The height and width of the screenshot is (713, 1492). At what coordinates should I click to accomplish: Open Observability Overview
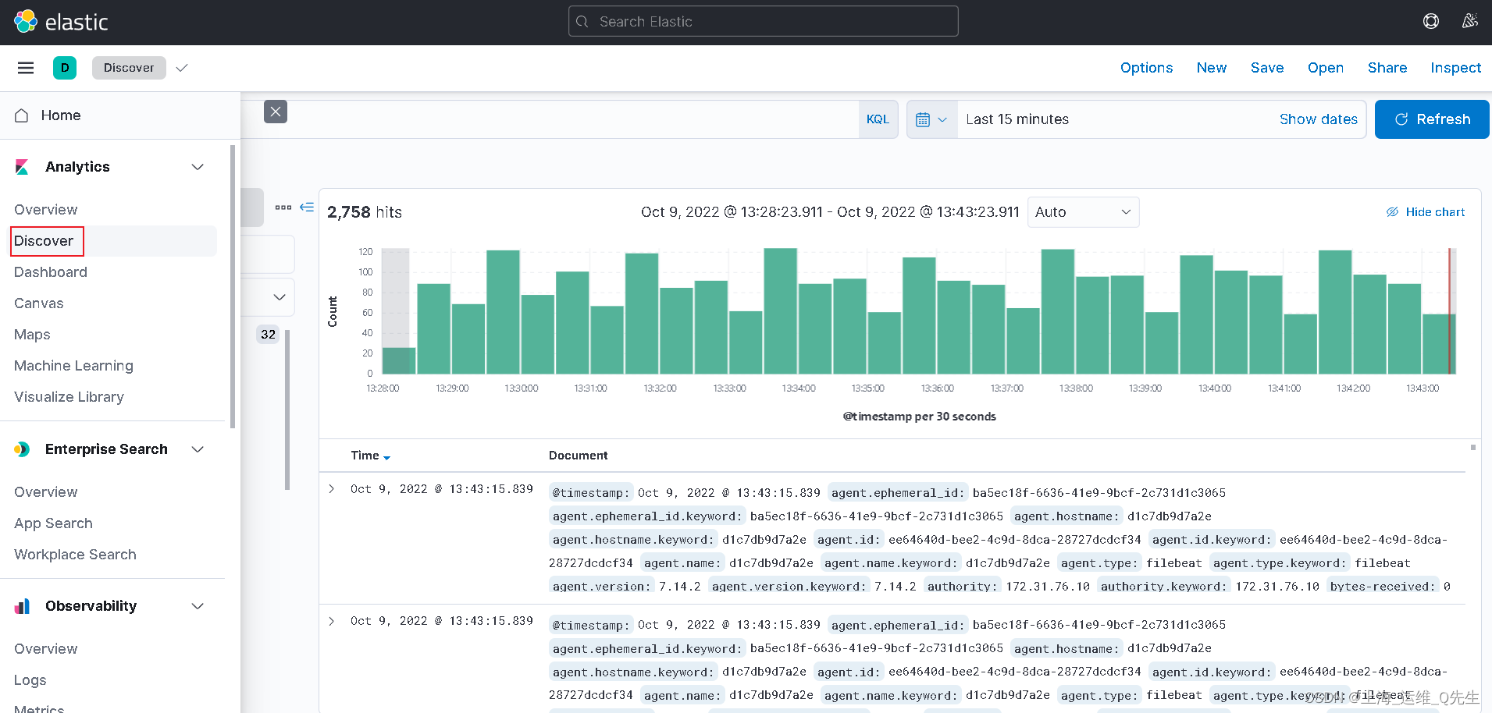click(x=46, y=649)
